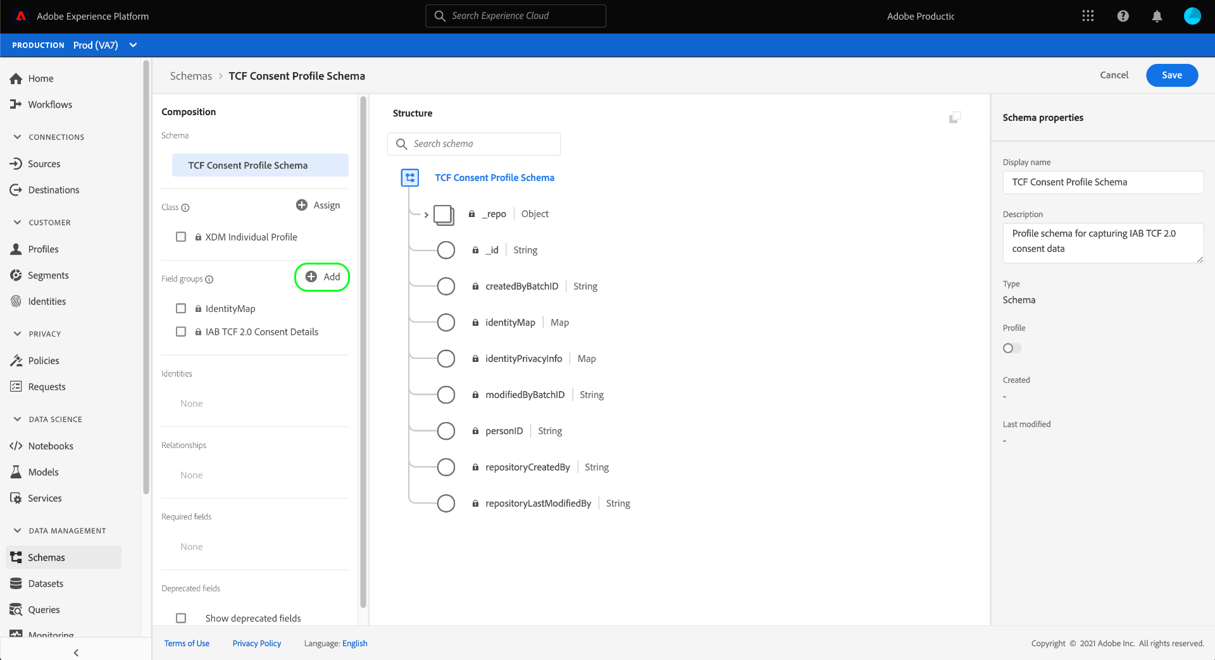Image resolution: width=1215 pixels, height=660 pixels.
Task: Check the XDM Individual Profile checkbox
Action: pos(181,237)
